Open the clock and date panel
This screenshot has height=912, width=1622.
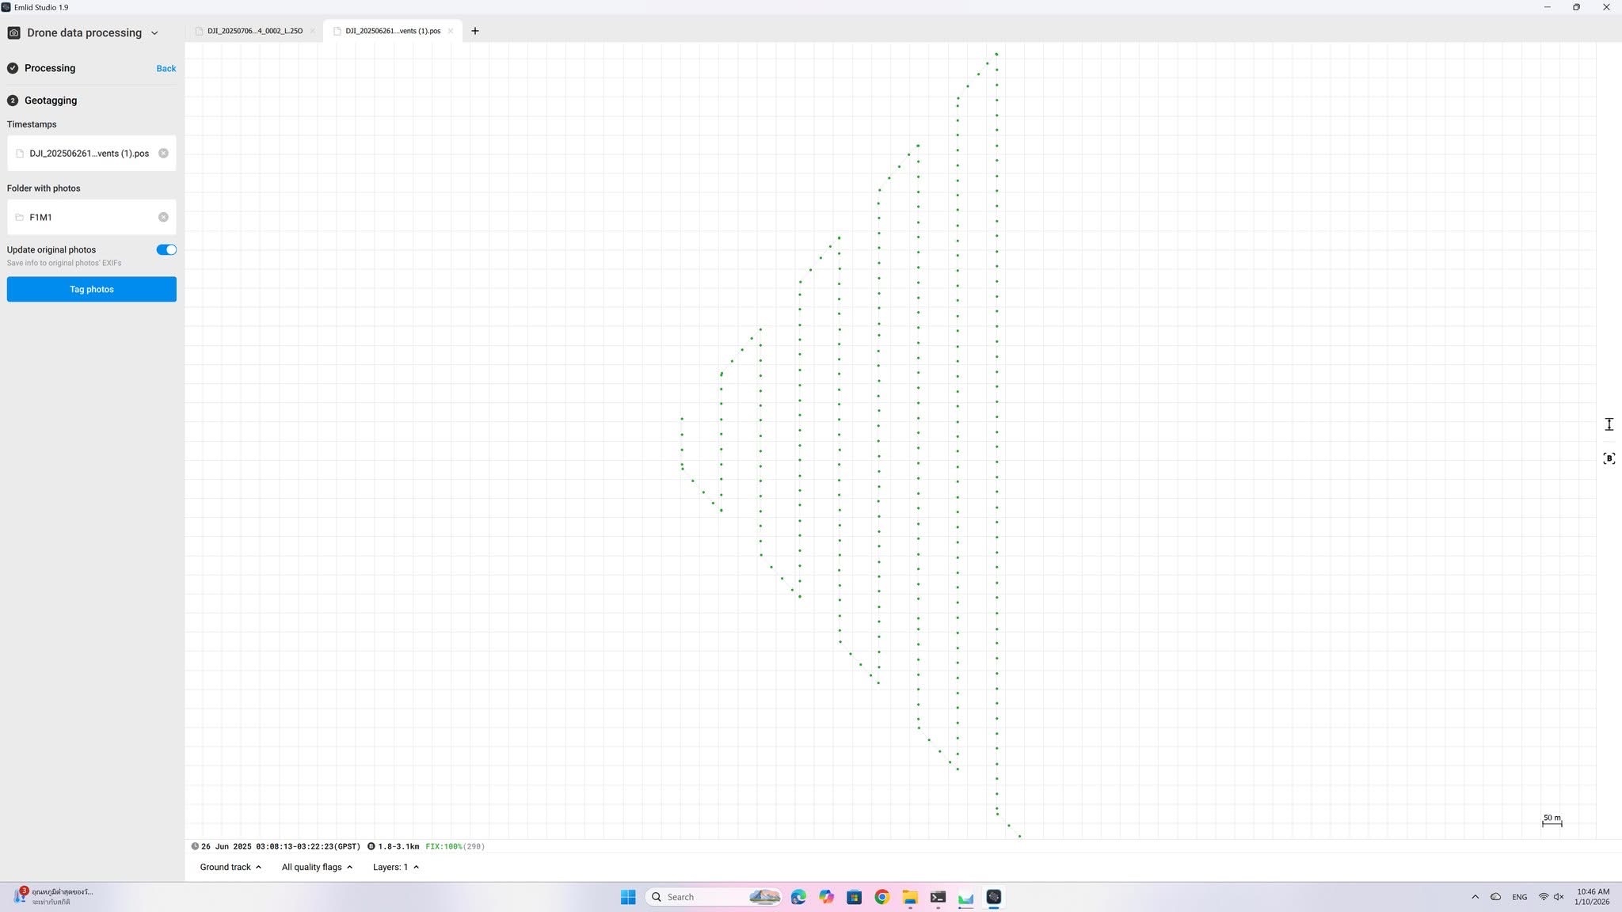[x=1592, y=897]
